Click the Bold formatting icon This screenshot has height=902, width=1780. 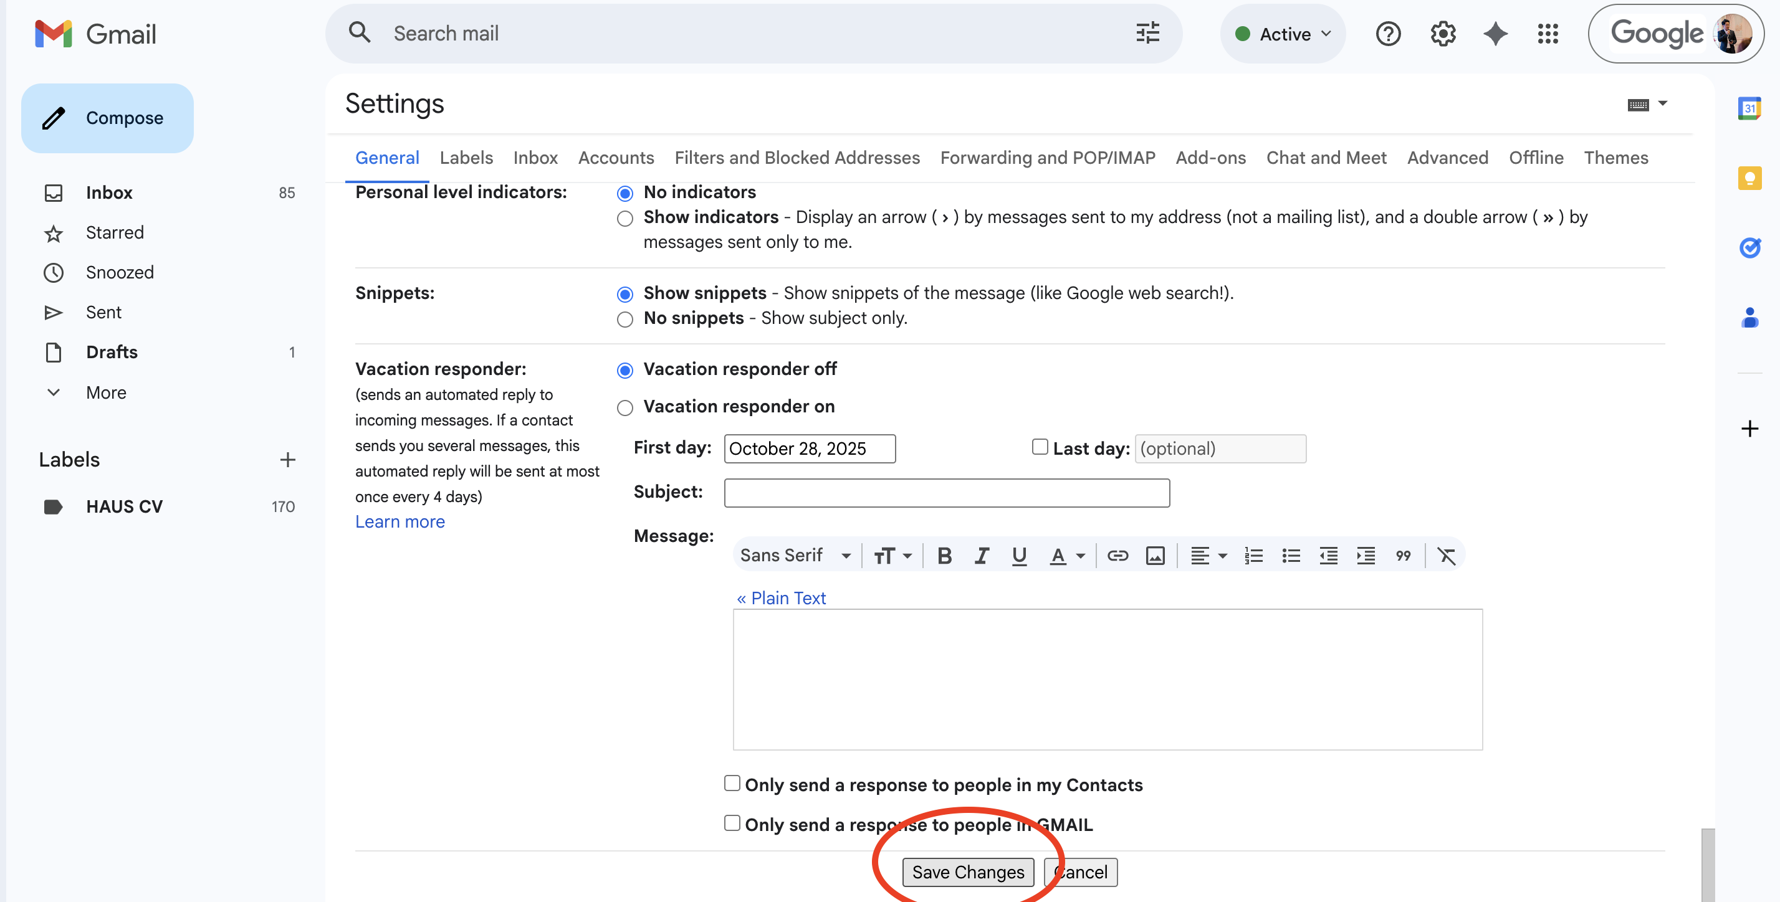pyautogui.click(x=944, y=555)
